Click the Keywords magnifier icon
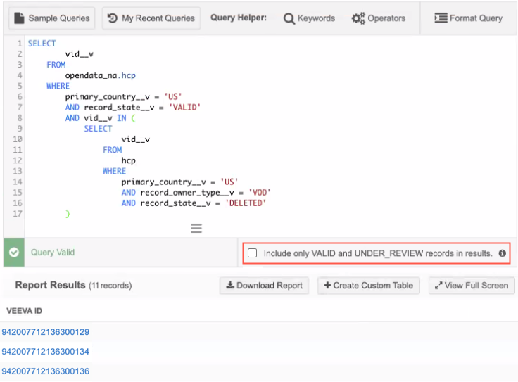The height and width of the screenshot is (382, 518). pyautogui.click(x=289, y=18)
